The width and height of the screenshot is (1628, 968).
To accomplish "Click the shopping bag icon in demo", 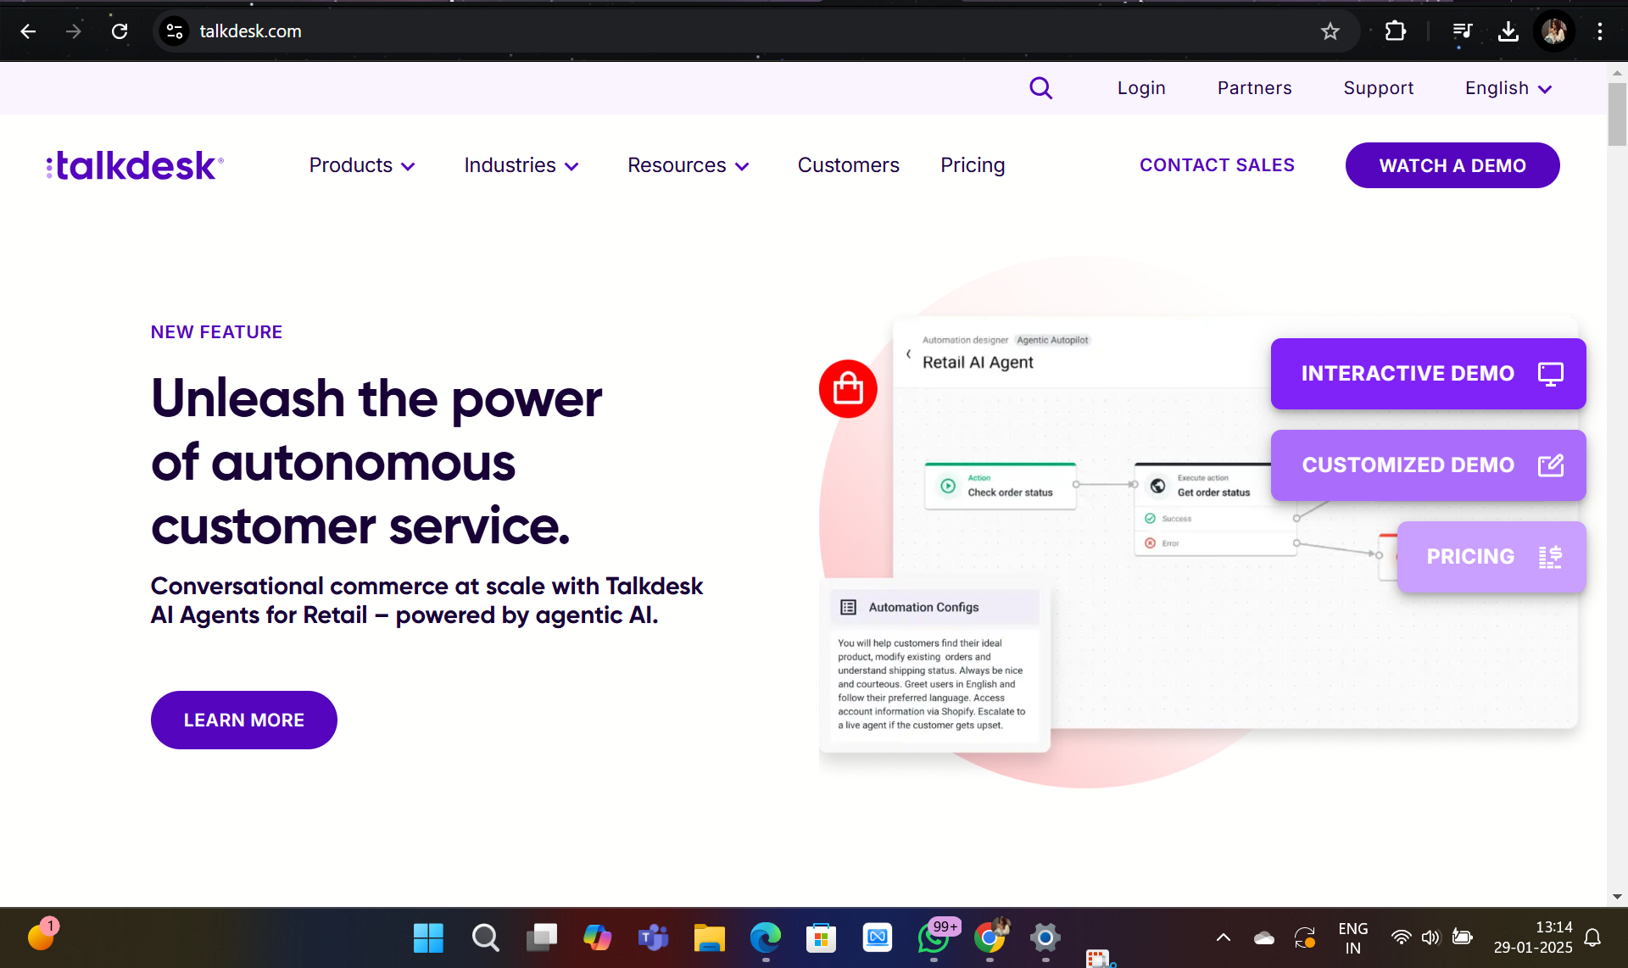I will pos(847,390).
